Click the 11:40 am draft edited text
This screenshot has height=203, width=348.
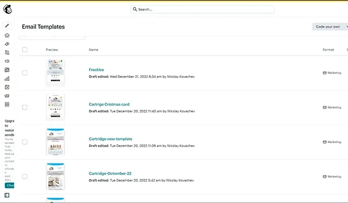coord(142,111)
